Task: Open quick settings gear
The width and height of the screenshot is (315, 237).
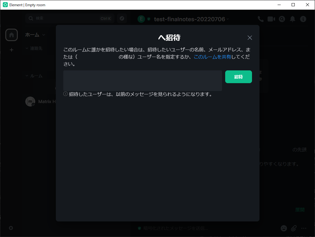Action: coord(11,228)
